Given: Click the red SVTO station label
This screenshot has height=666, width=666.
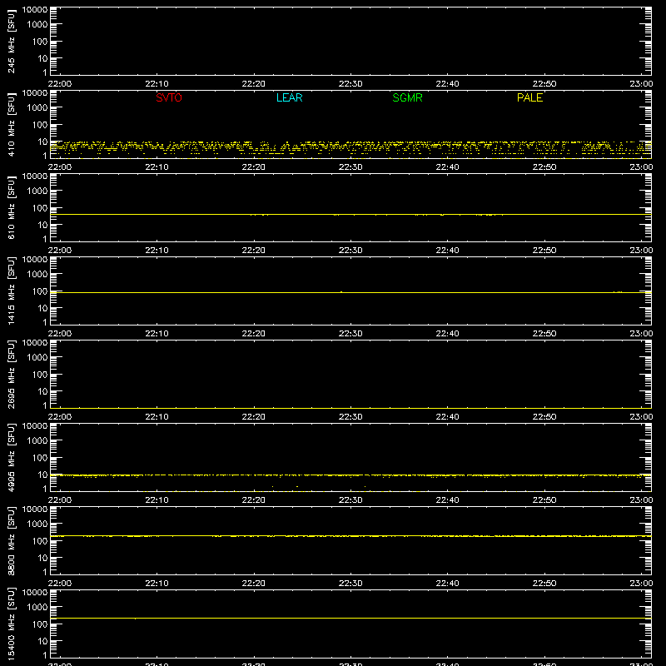Looking at the screenshot, I should click(169, 97).
